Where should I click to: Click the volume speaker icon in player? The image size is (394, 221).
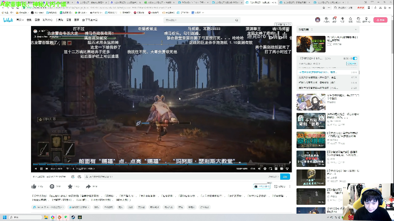(260, 168)
